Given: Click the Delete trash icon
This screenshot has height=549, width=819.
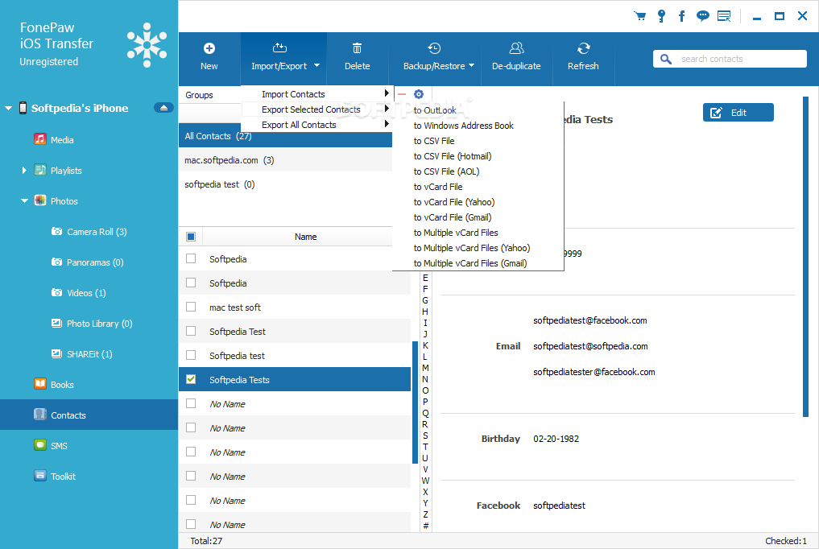Looking at the screenshot, I should click(x=358, y=48).
